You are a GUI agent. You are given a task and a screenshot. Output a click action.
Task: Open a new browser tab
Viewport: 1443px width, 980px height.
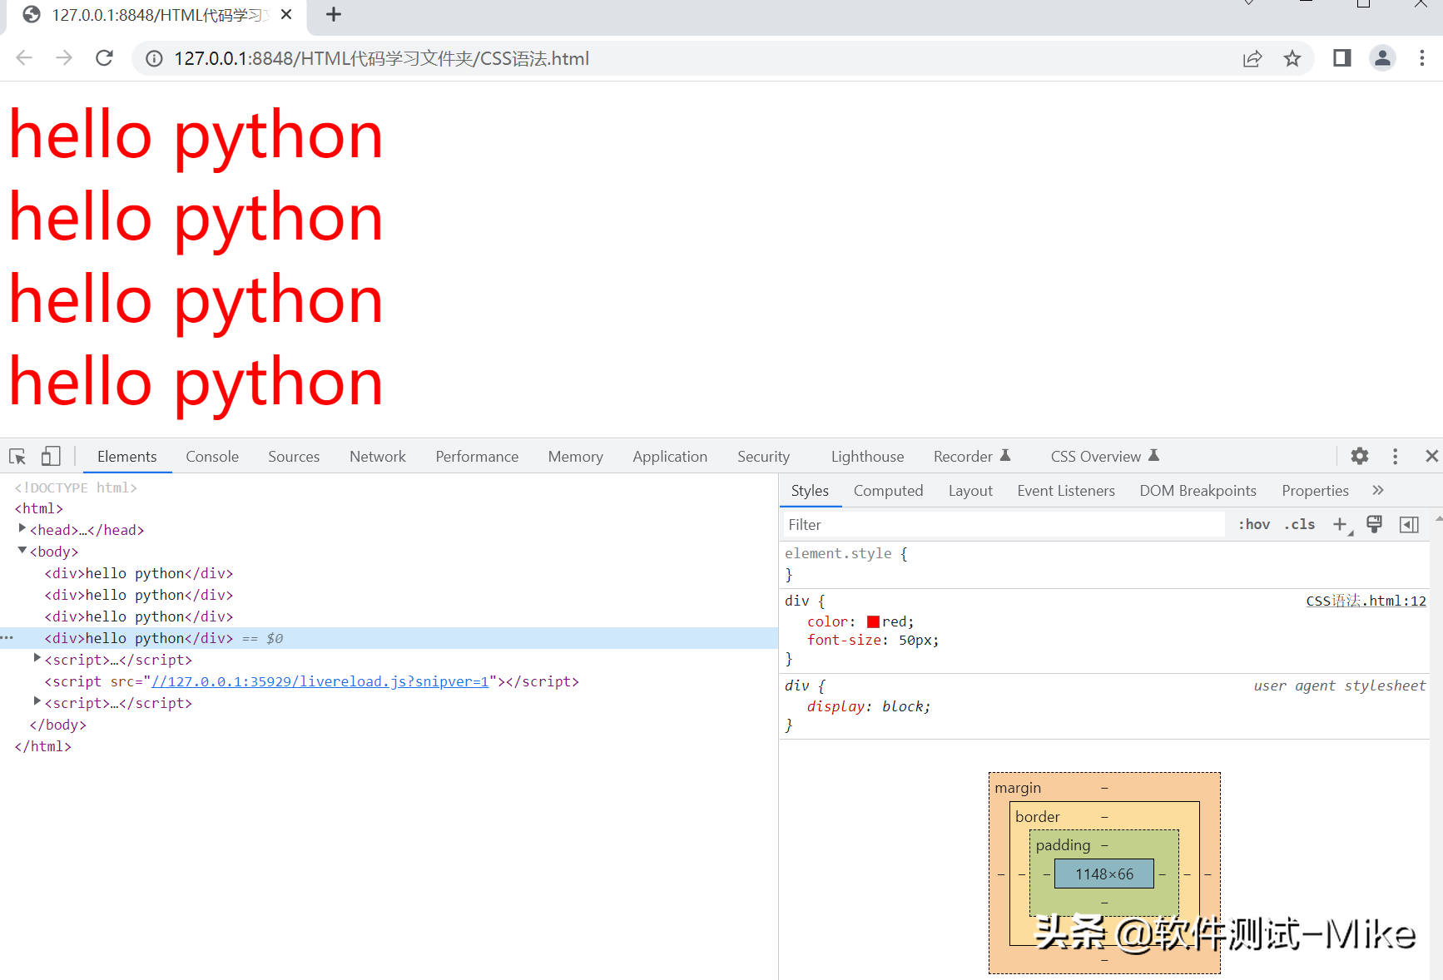[x=334, y=15]
